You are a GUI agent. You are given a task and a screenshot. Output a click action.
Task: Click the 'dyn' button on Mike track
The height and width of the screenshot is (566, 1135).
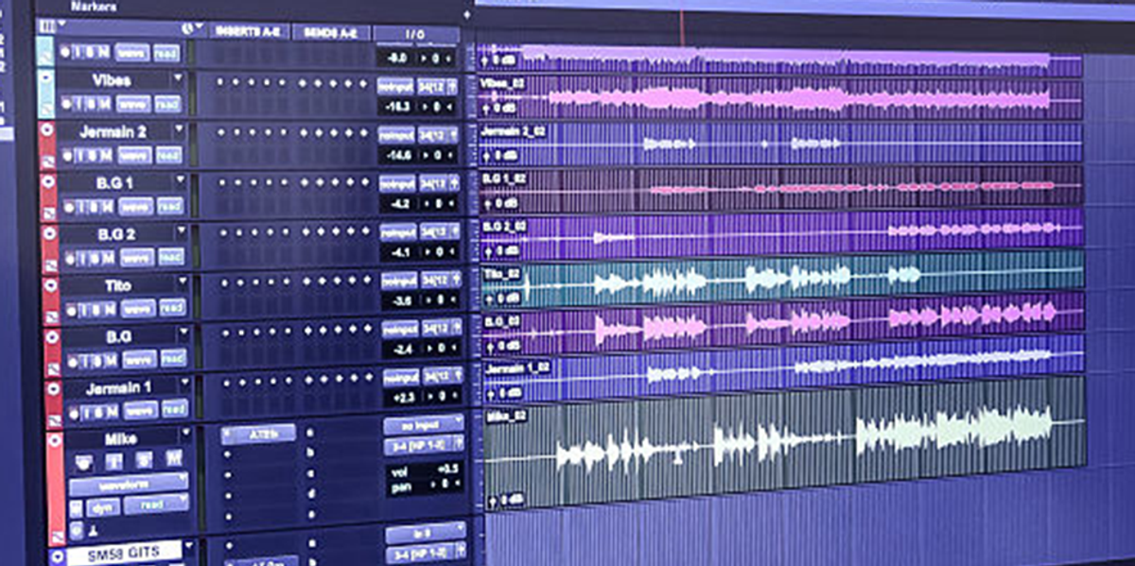pos(103,506)
